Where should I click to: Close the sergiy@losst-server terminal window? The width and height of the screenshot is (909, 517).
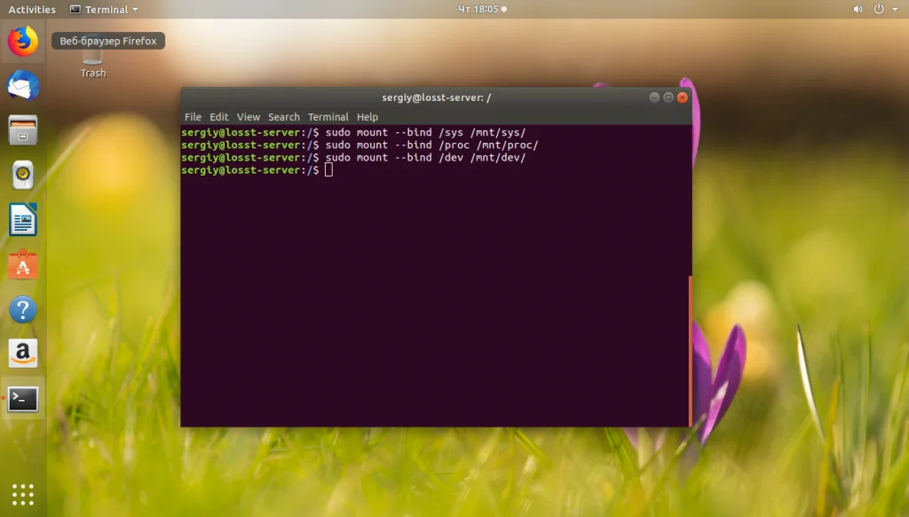click(x=683, y=98)
